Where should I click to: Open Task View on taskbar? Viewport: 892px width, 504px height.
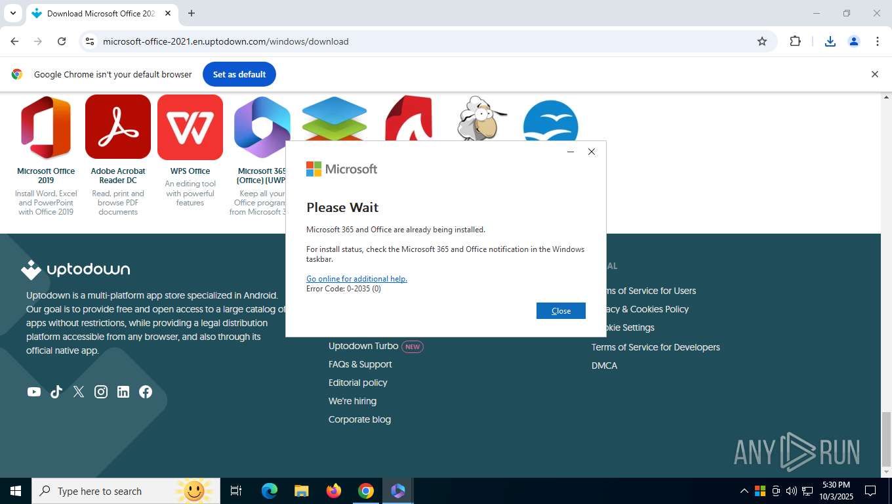[x=236, y=491]
